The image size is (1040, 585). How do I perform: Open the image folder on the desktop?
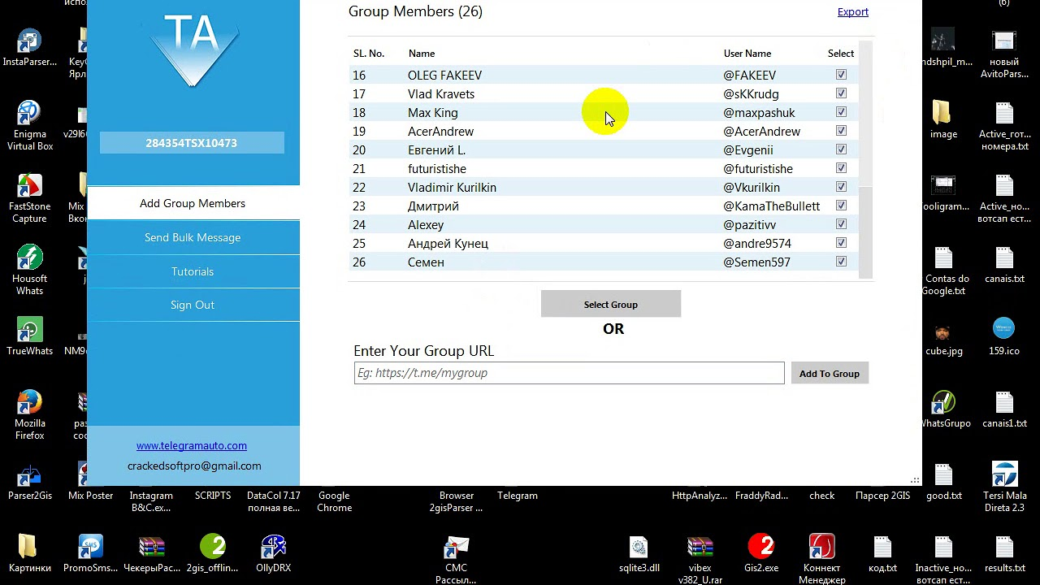pos(942,115)
